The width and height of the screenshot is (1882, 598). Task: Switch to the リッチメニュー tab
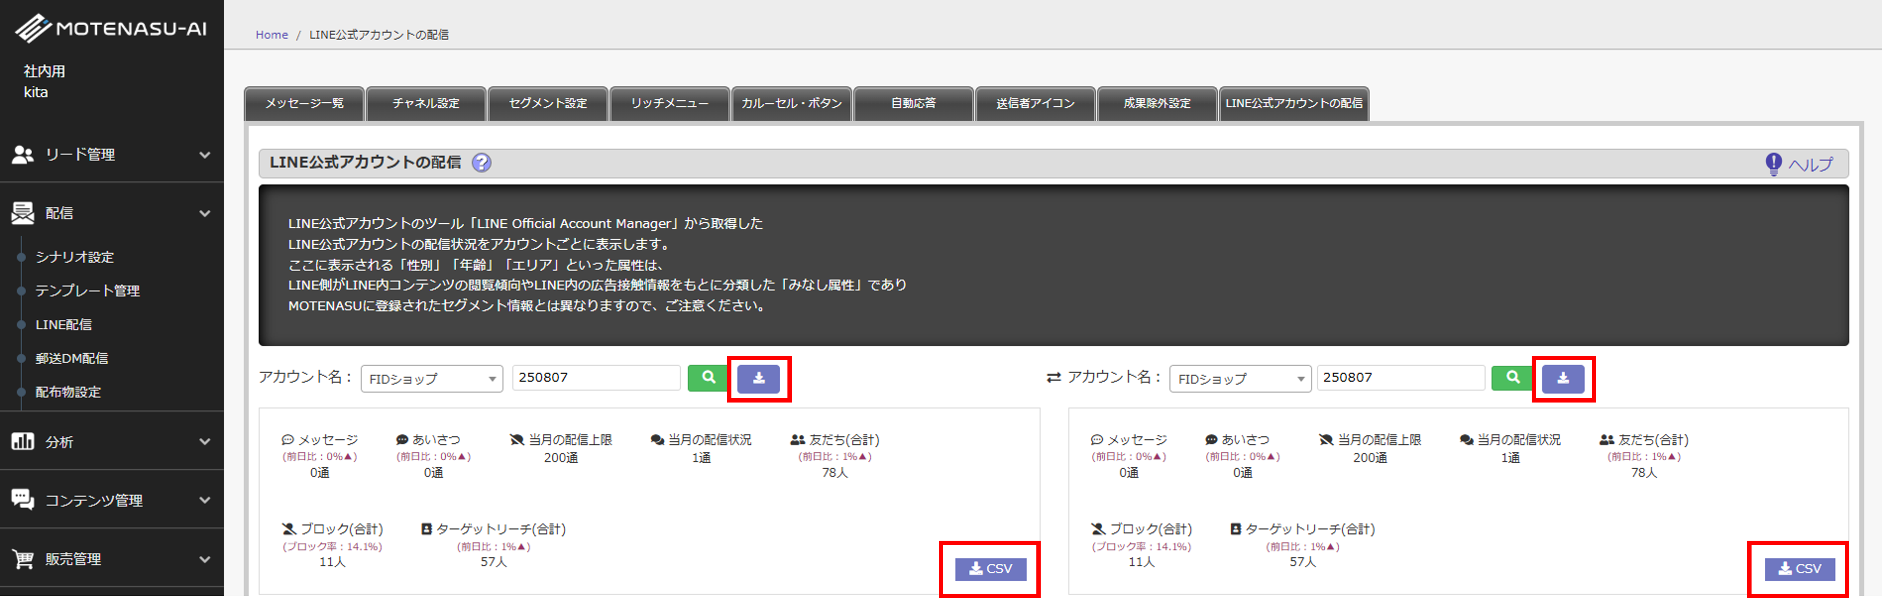pos(669,103)
